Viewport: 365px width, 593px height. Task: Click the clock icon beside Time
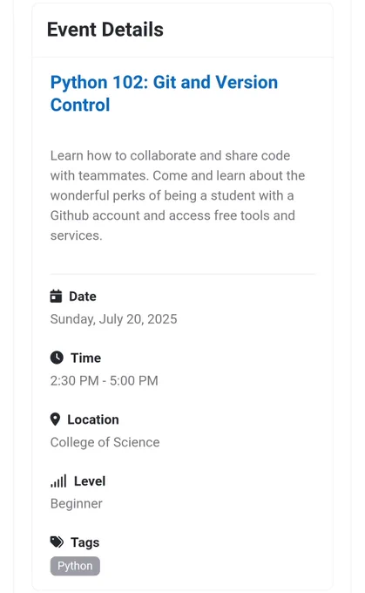57,358
